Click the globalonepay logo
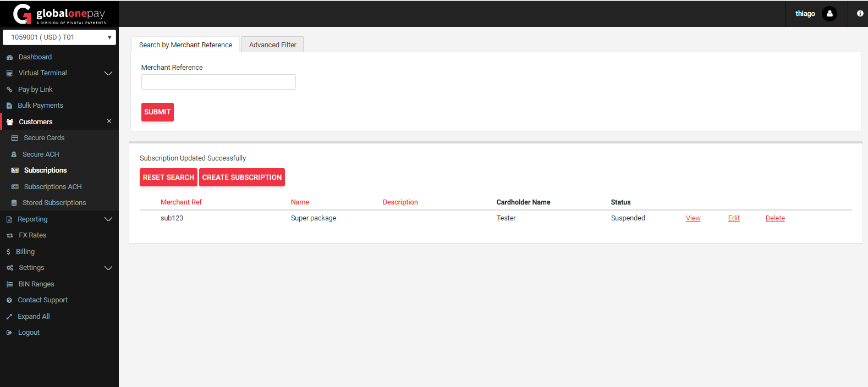868x387 pixels. click(59, 14)
